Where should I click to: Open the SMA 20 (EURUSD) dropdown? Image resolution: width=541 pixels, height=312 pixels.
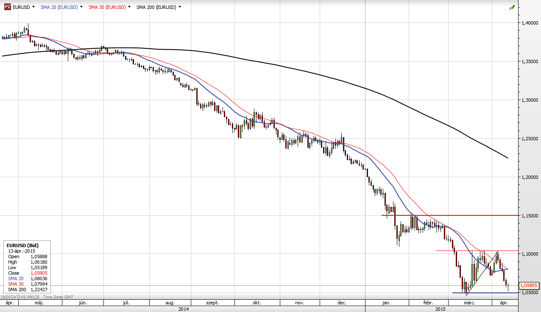pos(81,7)
